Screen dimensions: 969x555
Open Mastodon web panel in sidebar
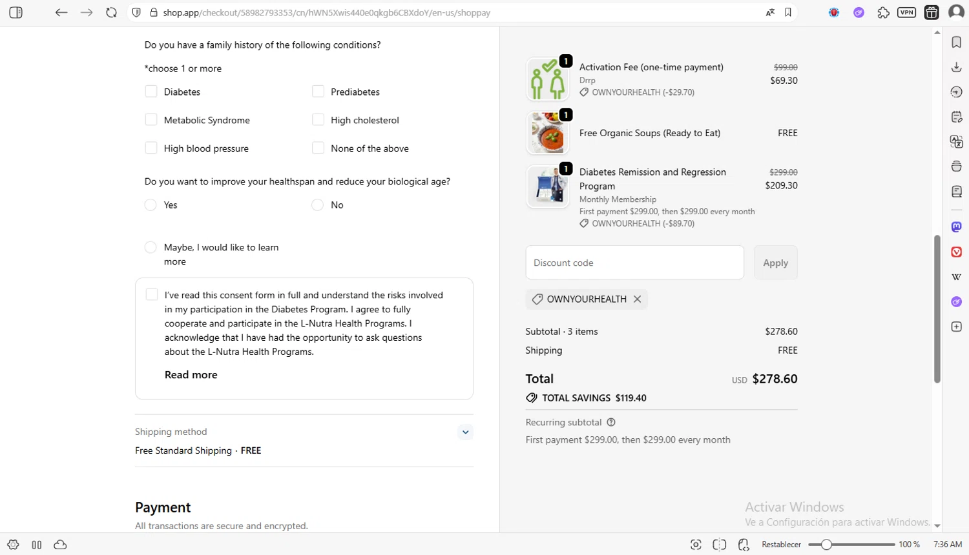957,227
